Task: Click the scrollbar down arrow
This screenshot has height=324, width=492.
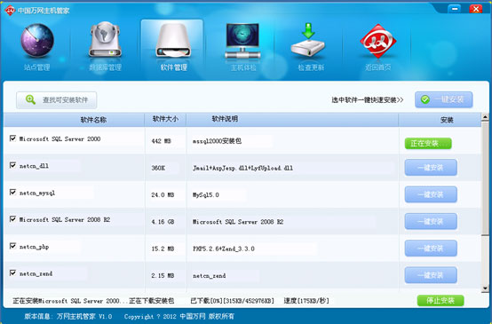Action: (485, 288)
